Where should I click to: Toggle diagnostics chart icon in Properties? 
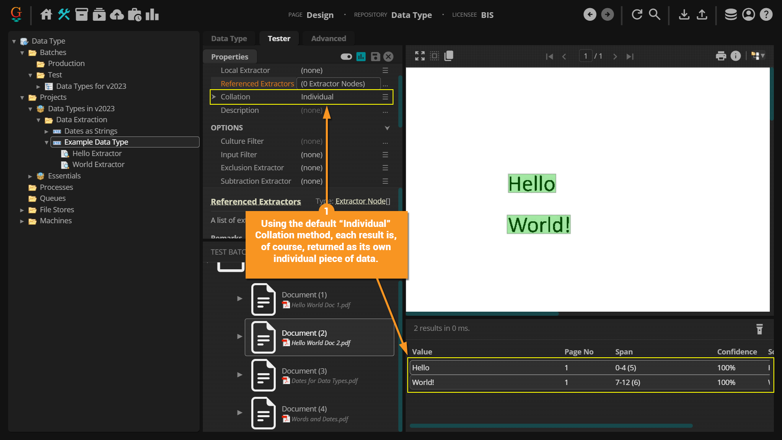tap(361, 57)
